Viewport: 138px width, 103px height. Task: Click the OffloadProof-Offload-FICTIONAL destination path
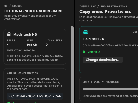pyautogui.click(x=110, y=46)
